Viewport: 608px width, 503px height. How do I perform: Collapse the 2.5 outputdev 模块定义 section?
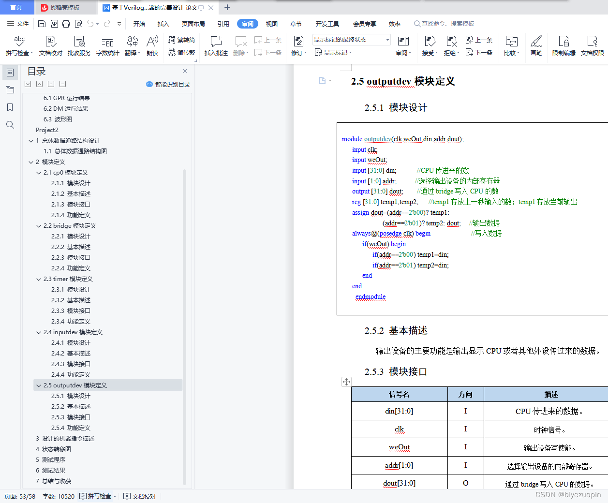(x=39, y=385)
